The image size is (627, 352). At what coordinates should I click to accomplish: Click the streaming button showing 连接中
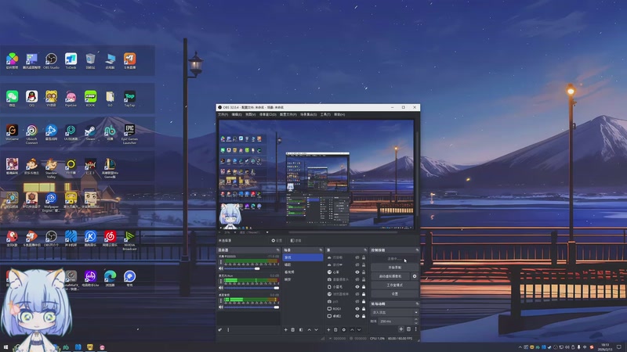click(x=395, y=259)
